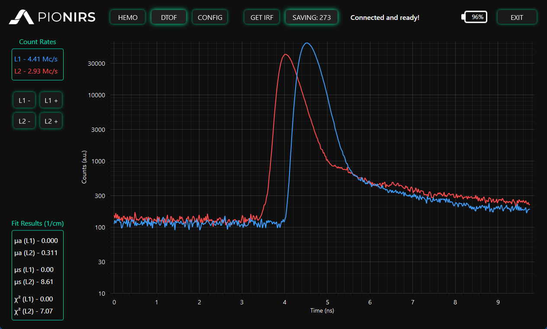Image resolution: width=547 pixels, height=329 pixels.
Task: Click the 30000 y-axis tick label
Action: click(x=97, y=64)
